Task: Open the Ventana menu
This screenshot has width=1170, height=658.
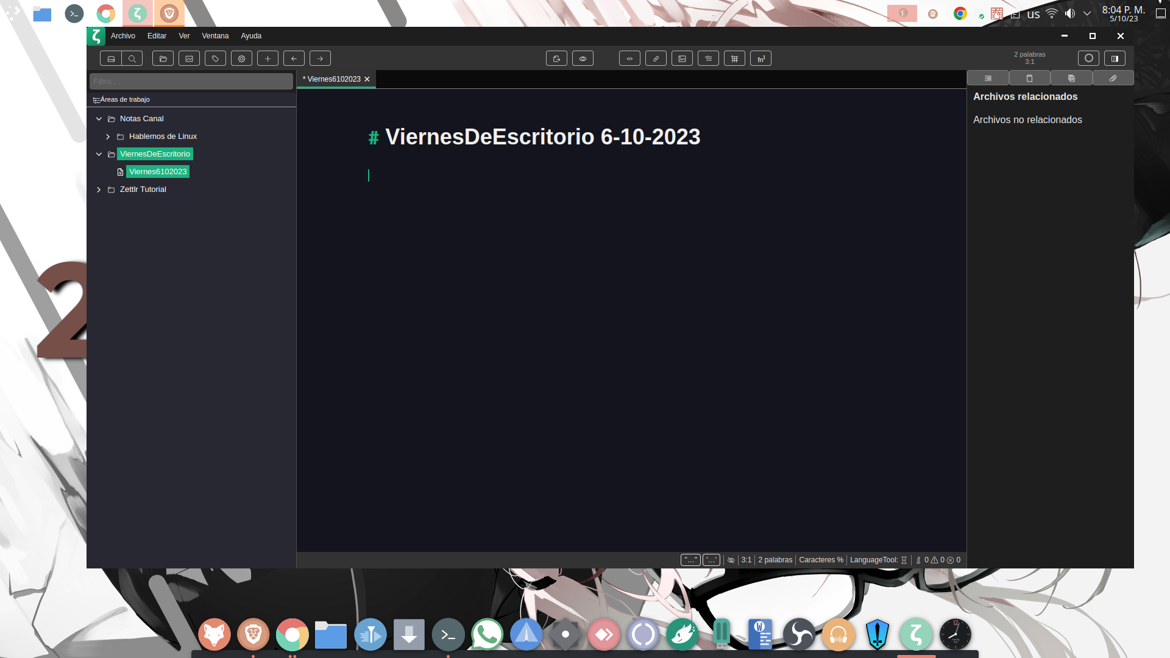Action: (x=215, y=36)
